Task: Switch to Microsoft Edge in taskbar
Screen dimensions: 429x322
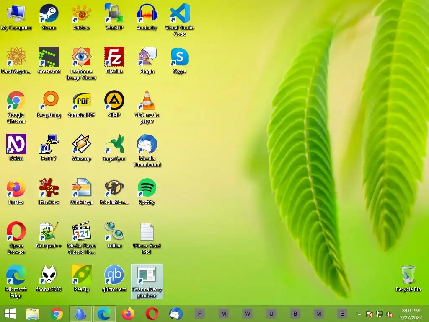Action: [104, 314]
